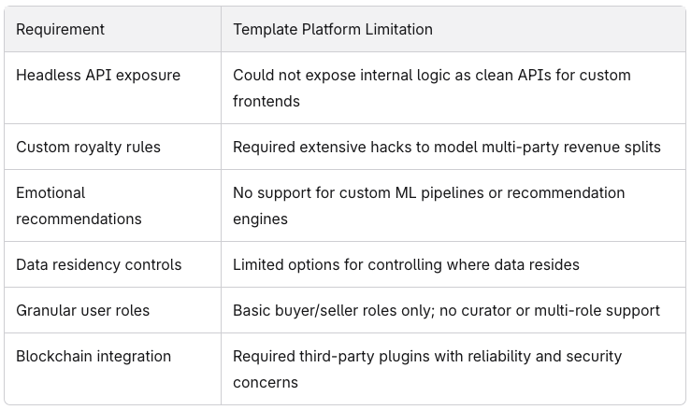Select the "Blockchain integration" cell
691x410 pixels.
[x=94, y=356]
